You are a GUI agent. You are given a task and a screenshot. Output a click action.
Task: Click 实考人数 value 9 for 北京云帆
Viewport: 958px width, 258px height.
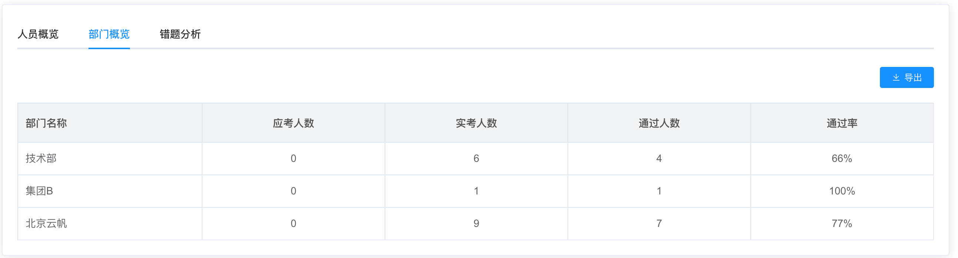click(x=476, y=224)
